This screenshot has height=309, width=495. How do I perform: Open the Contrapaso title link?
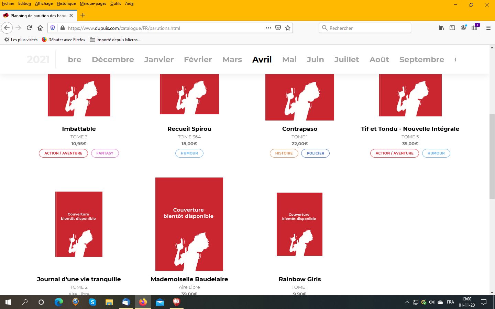click(x=300, y=129)
